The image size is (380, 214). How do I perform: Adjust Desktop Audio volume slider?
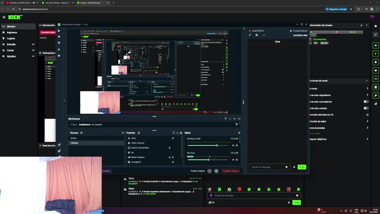click(208, 145)
